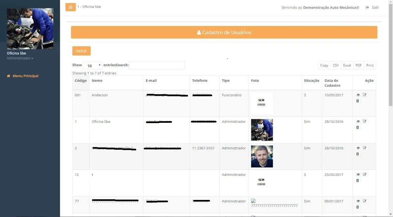Open the Show entries count dropdown

coord(93,65)
